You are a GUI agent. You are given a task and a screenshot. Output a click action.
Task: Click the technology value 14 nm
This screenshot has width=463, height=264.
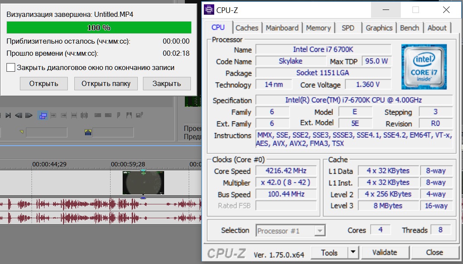click(x=274, y=84)
